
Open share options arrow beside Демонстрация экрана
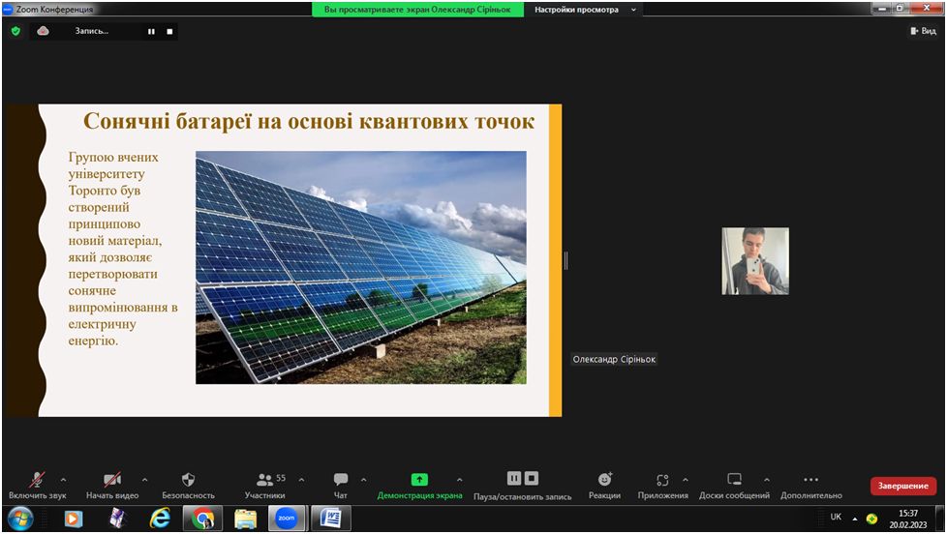click(460, 480)
